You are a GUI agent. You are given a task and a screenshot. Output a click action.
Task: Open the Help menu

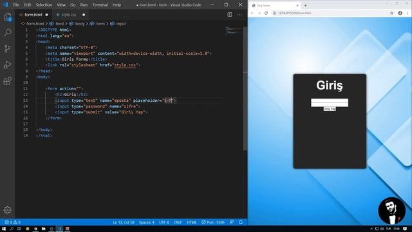(x=117, y=5)
